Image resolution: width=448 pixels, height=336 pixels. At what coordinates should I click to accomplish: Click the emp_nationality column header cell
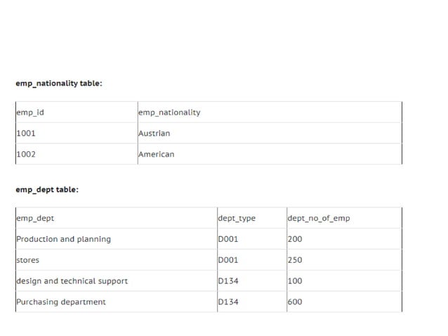click(x=169, y=112)
